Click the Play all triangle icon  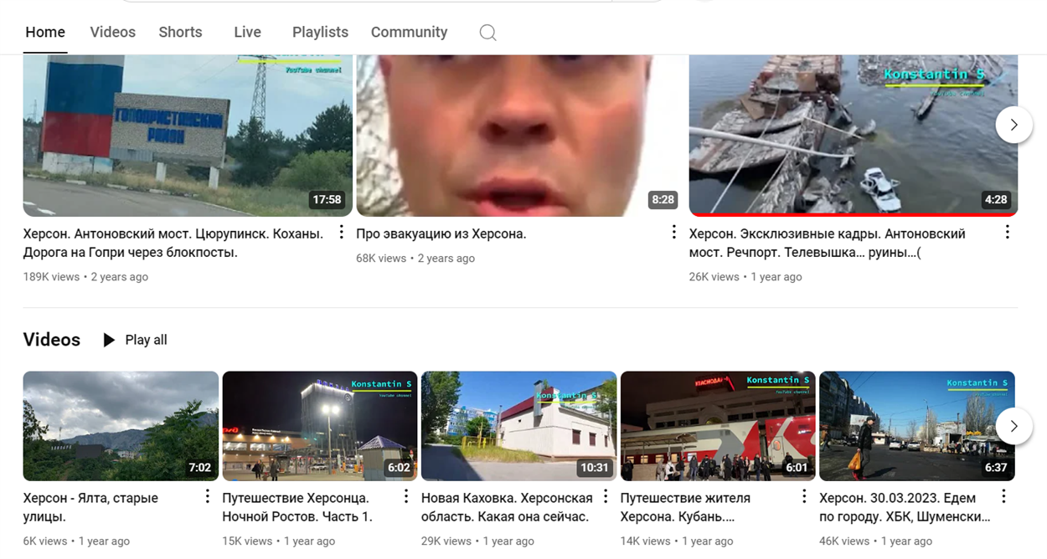click(x=109, y=339)
